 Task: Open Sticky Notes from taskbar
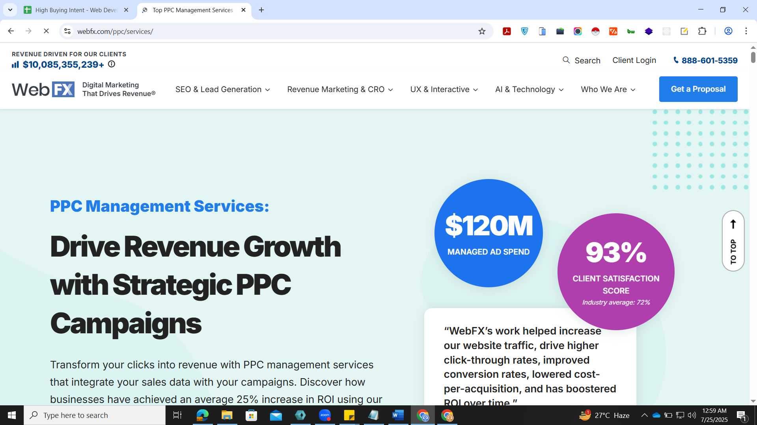coord(349,415)
